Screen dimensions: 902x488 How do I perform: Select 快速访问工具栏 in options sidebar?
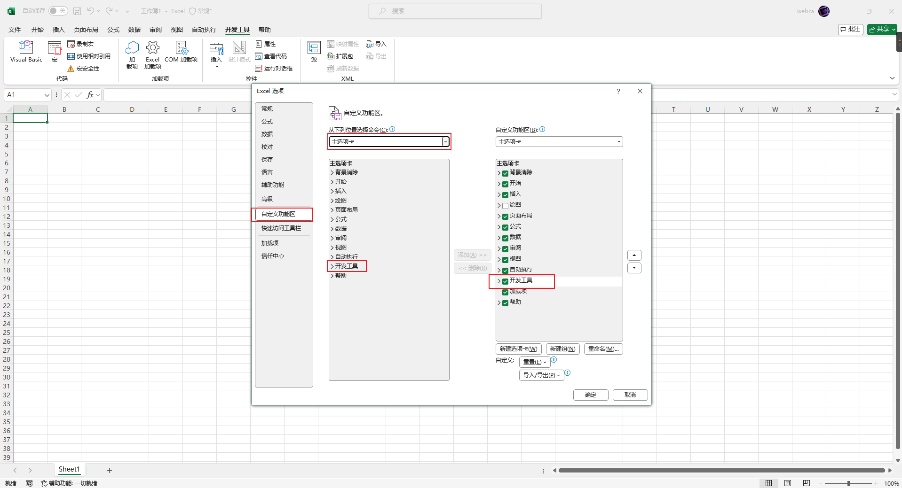pyautogui.click(x=284, y=228)
